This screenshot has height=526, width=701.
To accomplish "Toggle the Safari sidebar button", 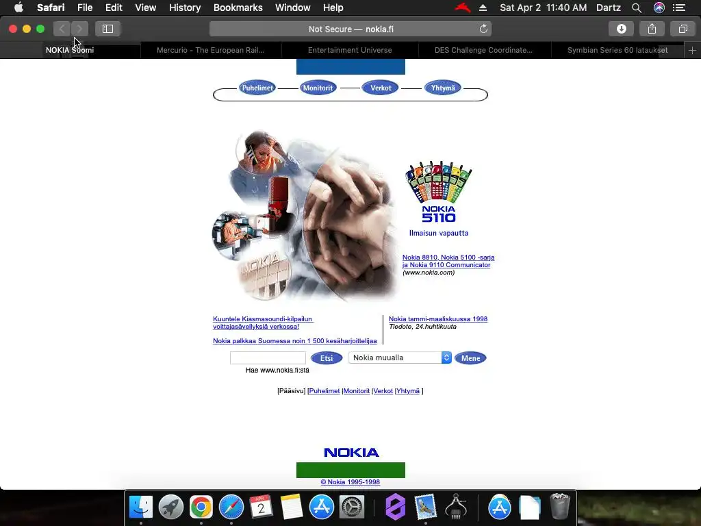I will (x=107, y=29).
